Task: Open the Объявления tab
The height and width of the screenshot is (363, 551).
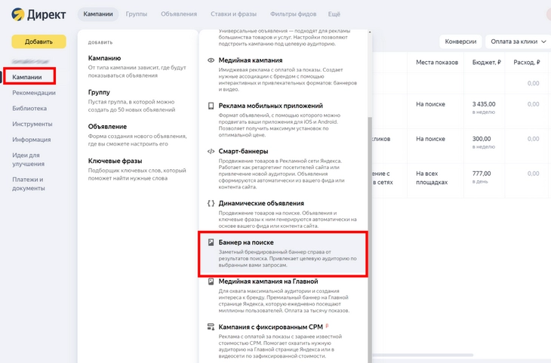Action: pyautogui.click(x=179, y=14)
